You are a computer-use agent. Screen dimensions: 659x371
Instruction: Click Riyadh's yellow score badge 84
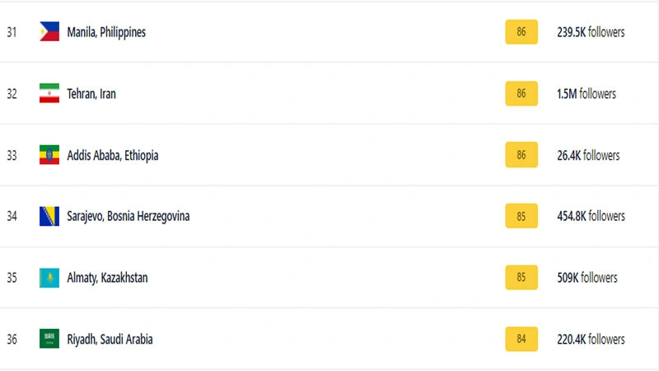[521, 339]
